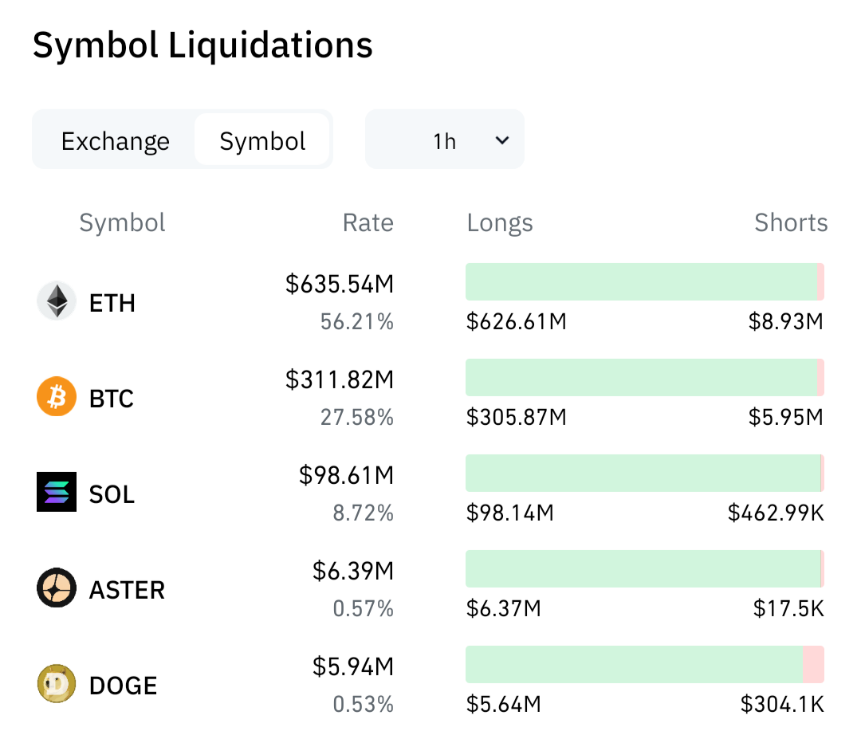This screenshot has height=739, width=861.
Task: Click the ASTER $17.5K shorts value
Action: point(788,608)
